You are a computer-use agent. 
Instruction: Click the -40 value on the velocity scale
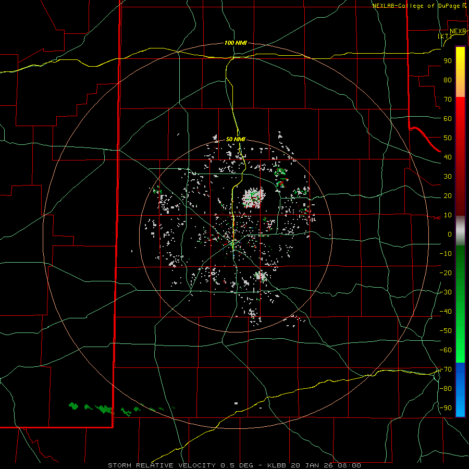point(446,312)
